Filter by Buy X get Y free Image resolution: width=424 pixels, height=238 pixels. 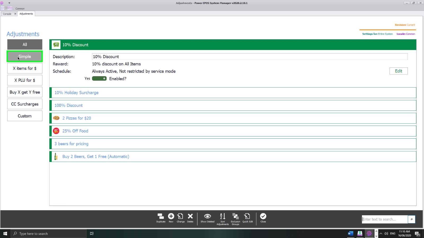coord(25,92)
